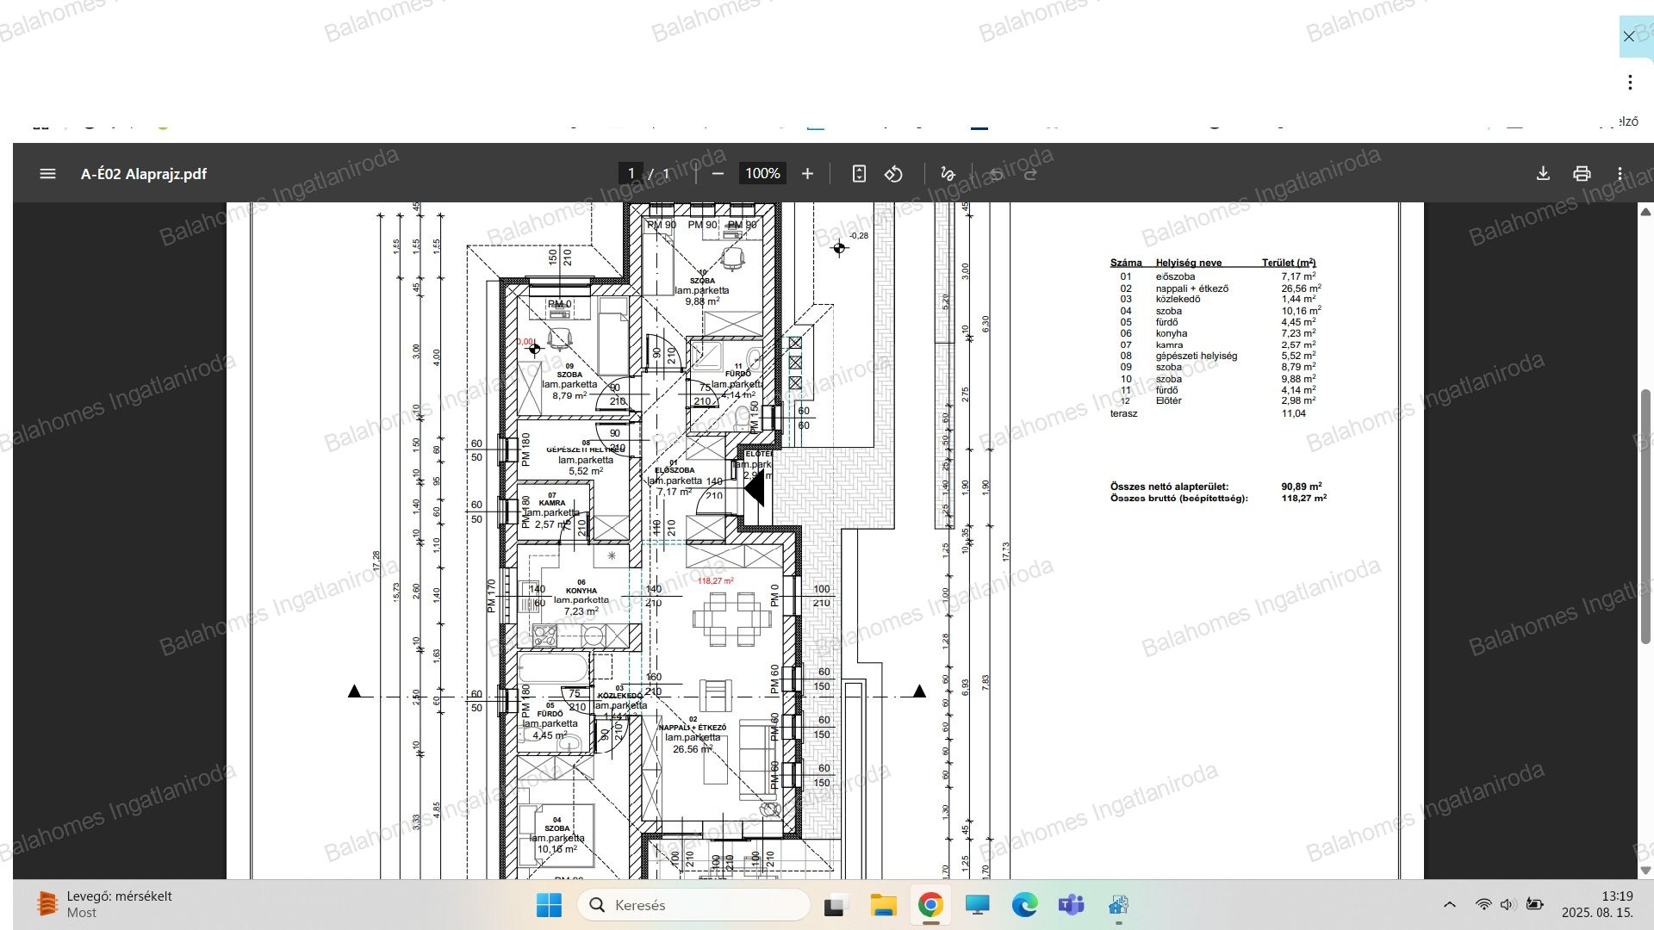Click the 'eőszoba' table entry

point(1175,276)
